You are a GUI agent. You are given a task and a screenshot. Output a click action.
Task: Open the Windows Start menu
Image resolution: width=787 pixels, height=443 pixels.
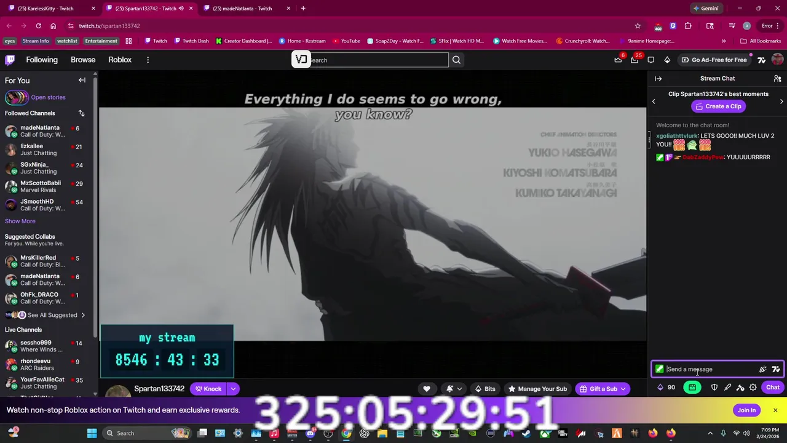tap(92, 433)
